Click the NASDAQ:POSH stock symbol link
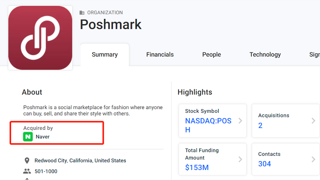Viewport: 320px width, 180px height. pos(208,125)
